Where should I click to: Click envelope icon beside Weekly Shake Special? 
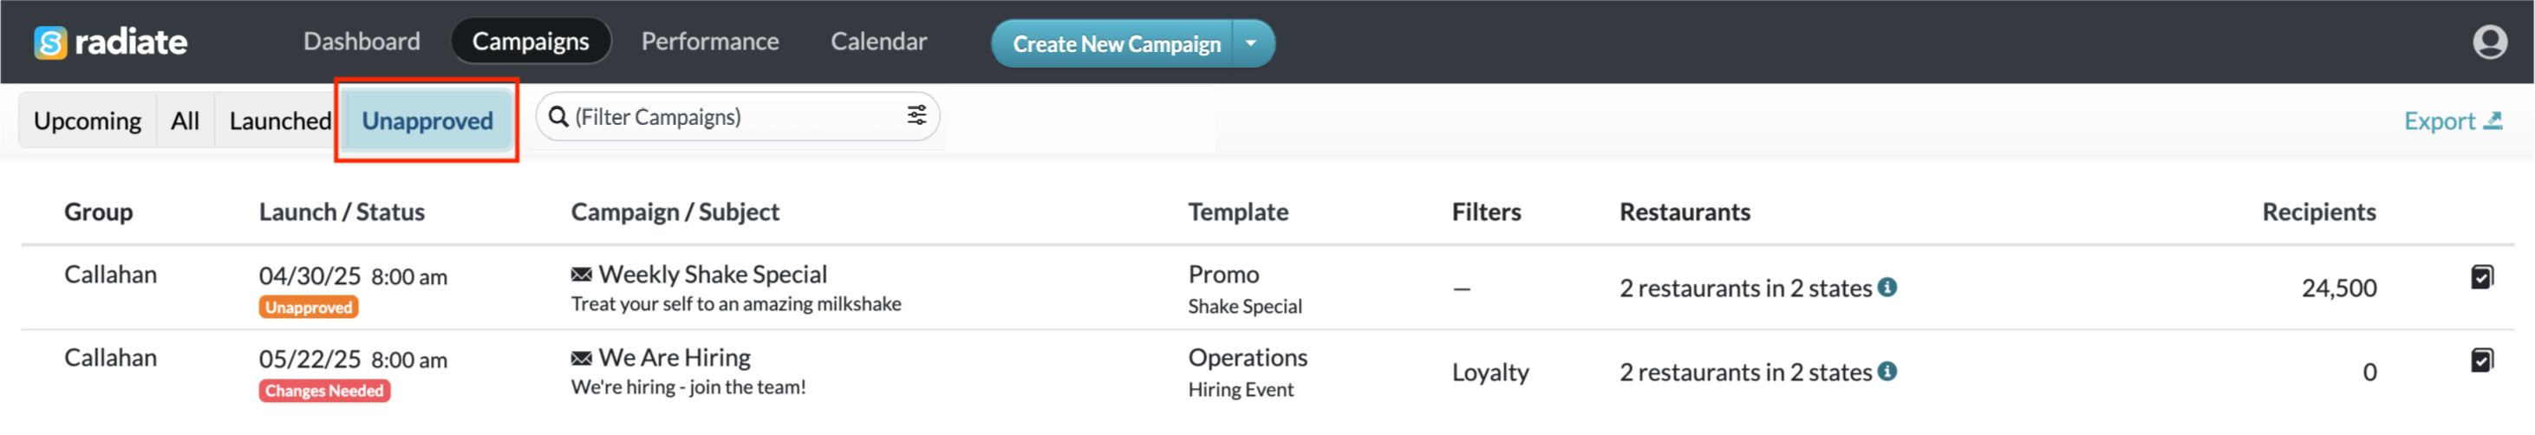click(x=582, y=275)
